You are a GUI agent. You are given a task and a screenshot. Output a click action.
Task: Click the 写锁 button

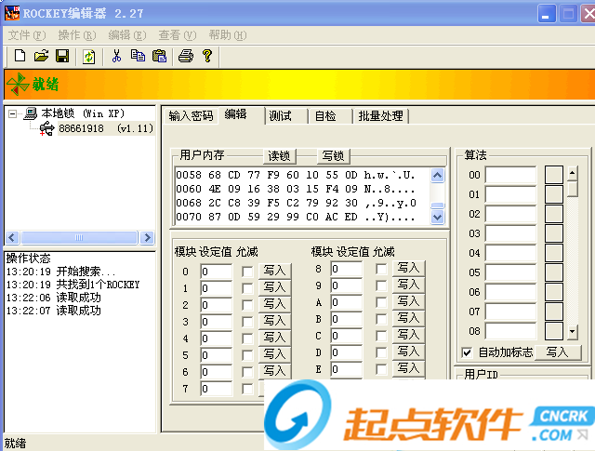coord(333,155)
